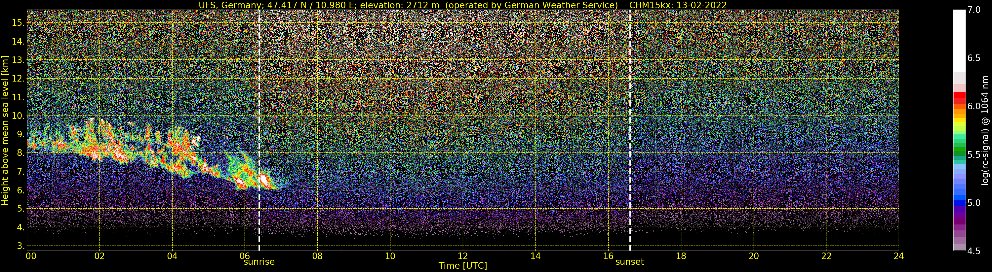Click the 7.0 colorbar tick label
Viewport: 992px width, 272px height.
point(974,10)
